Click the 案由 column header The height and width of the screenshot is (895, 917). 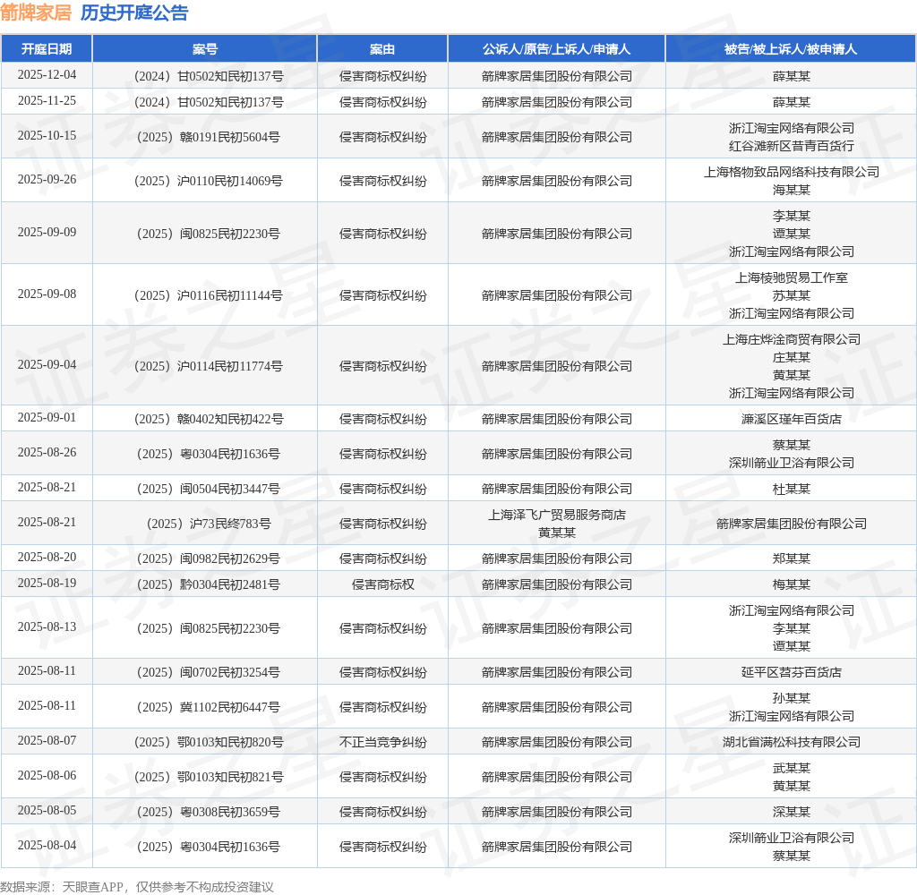tap(381, 49)
